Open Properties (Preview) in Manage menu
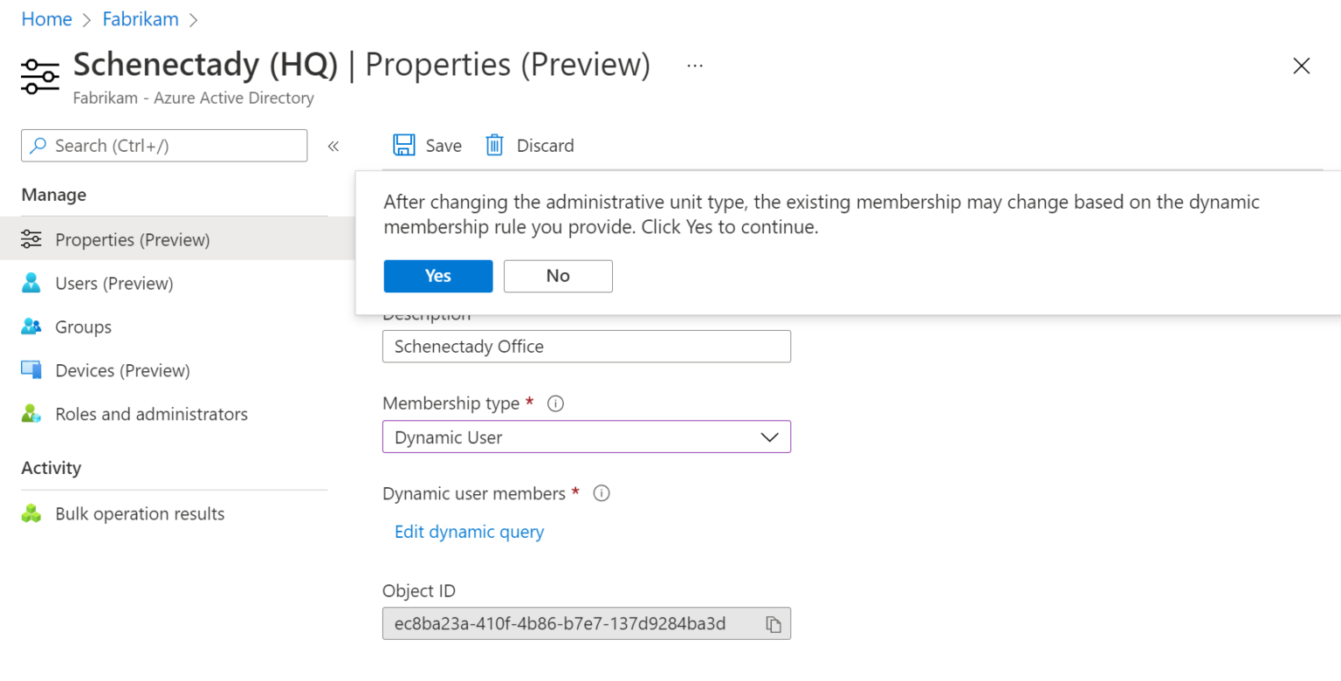The height and width of the screenshot is (681, 1341). (132, 239)
